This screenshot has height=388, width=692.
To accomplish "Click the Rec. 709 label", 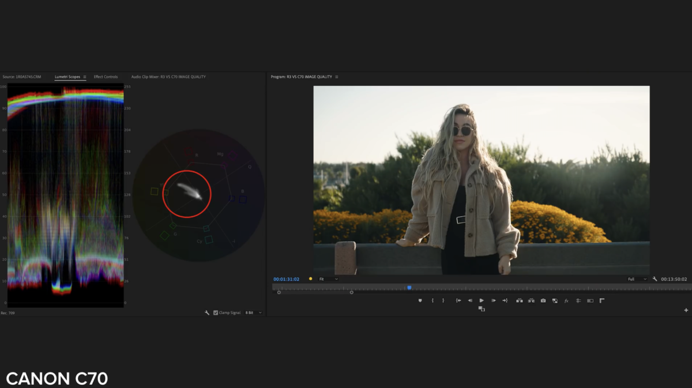I will pos(7,312).
